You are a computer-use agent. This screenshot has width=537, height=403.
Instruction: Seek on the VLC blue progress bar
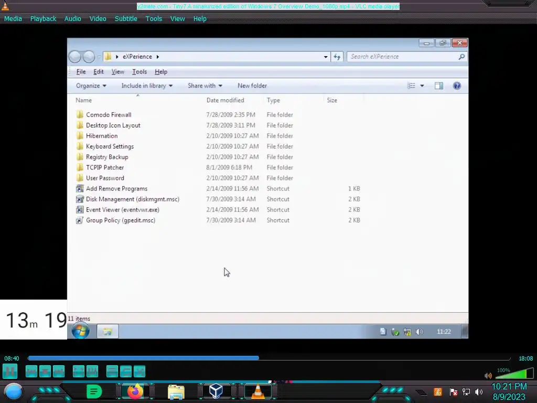(x=269, y=358)
